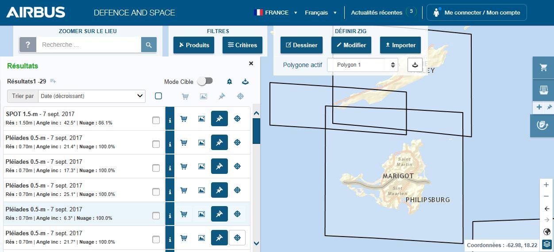Check the 21.7° Pléiades result checkbox
Image resolution: width=554 pixels, height=252 pixels.
(156, 240)
